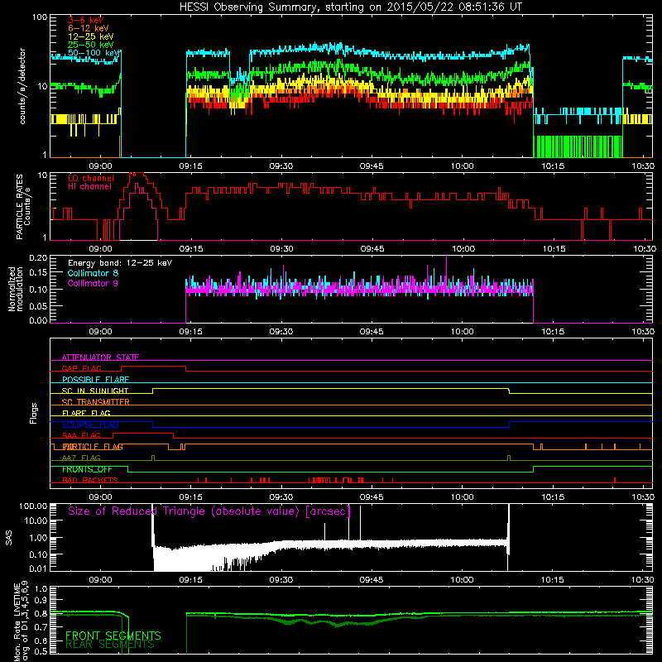Click the 10:15 tick under the count-rate panel
Screen dimensions: 662x662
[x=553, y=166]
